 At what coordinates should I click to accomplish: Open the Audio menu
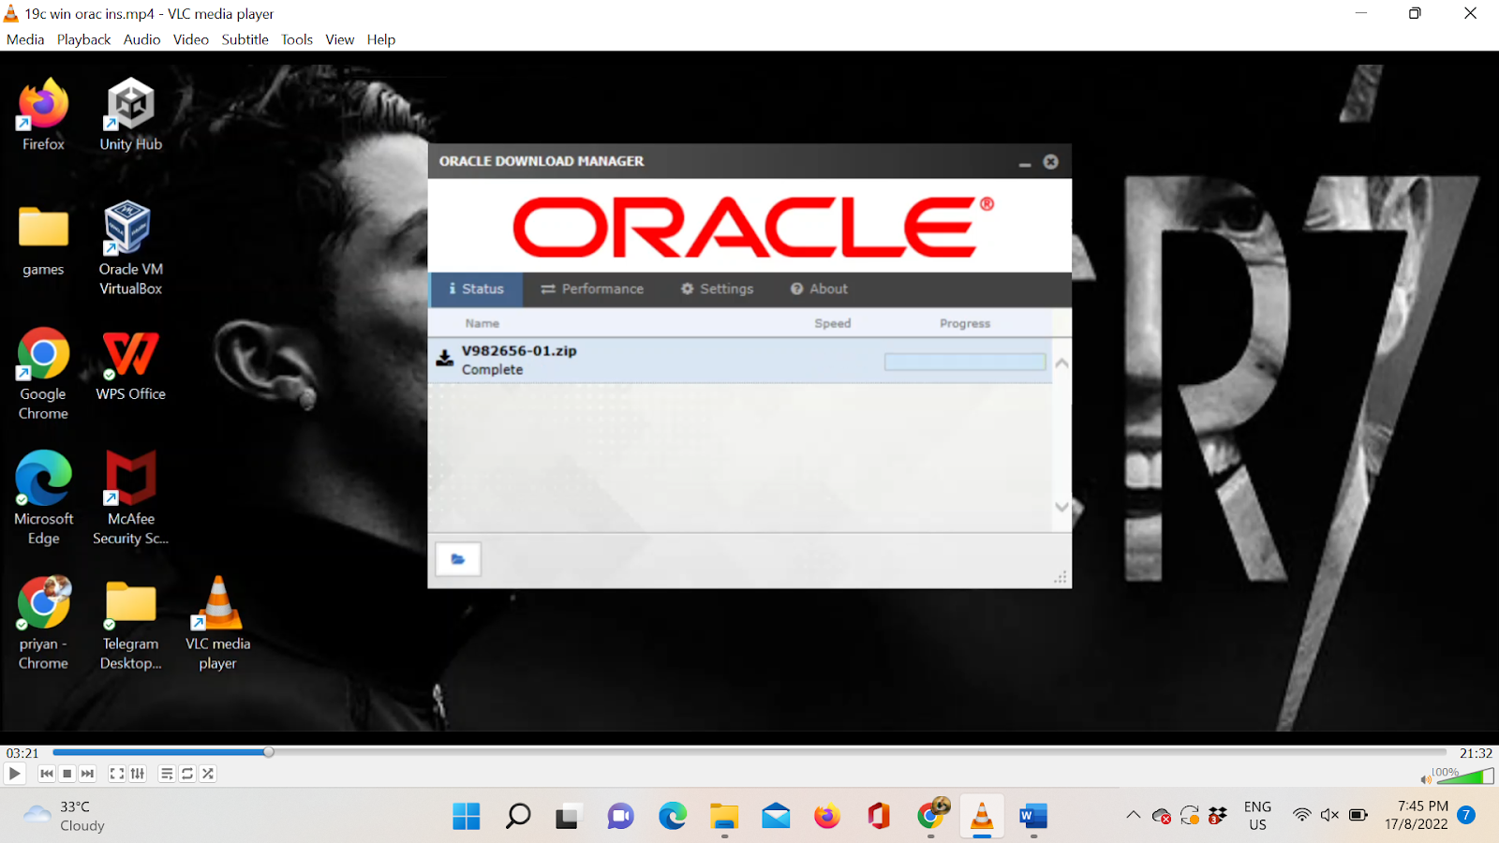tap(141, 39)
